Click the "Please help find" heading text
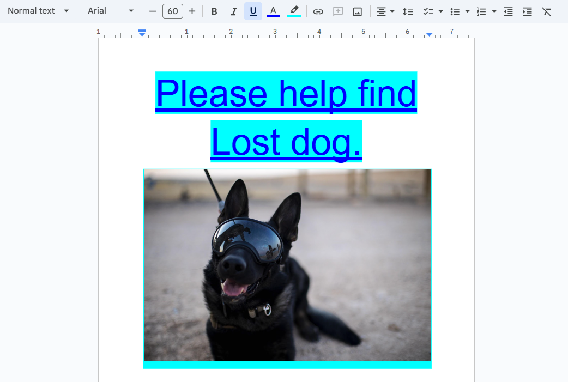The width and height of the screenshot is (568, 382). point(286,93)
